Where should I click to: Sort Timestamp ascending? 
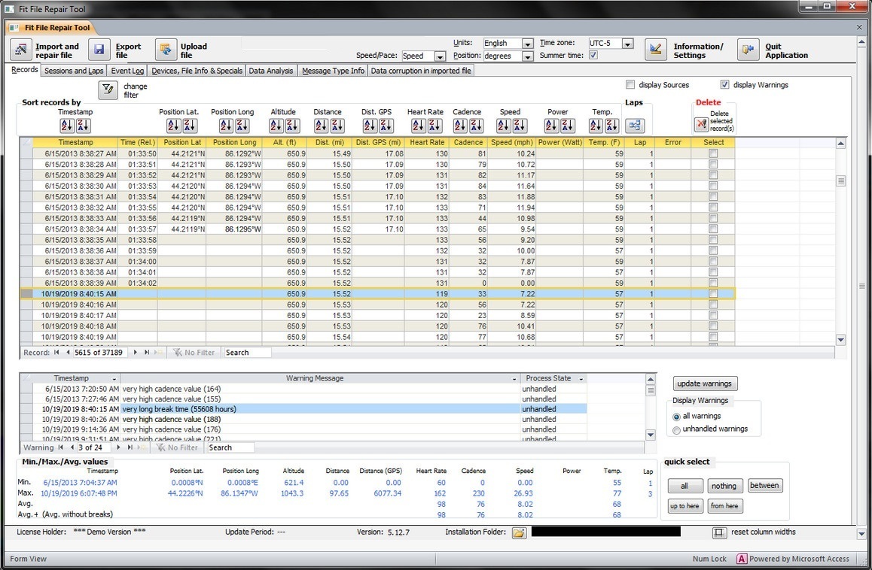click(67, 126)
